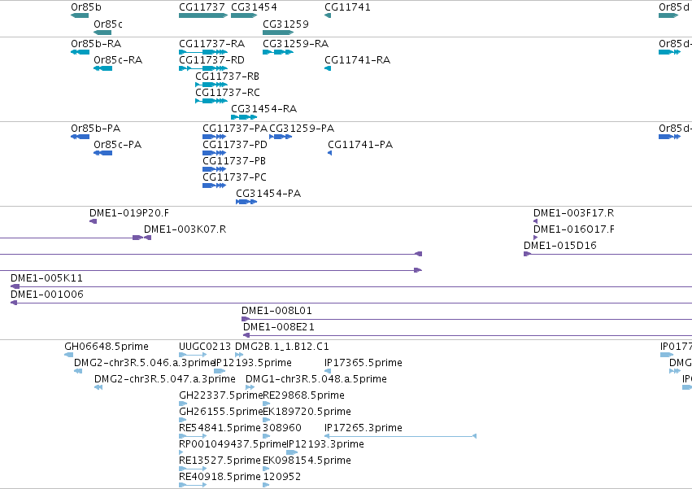Screen dimensions: 692x489
Task: Click the UUGC0213 EST label
Action: [x=205, y=347]
